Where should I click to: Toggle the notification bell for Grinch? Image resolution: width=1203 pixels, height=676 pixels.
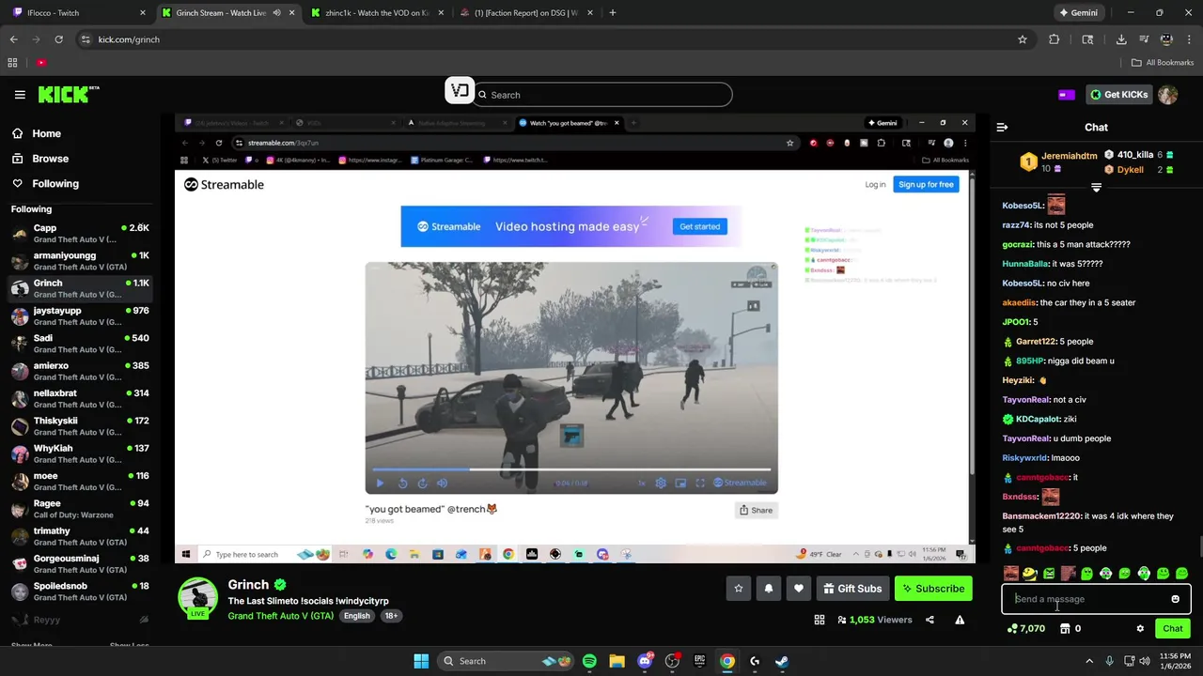pos(769,589)
